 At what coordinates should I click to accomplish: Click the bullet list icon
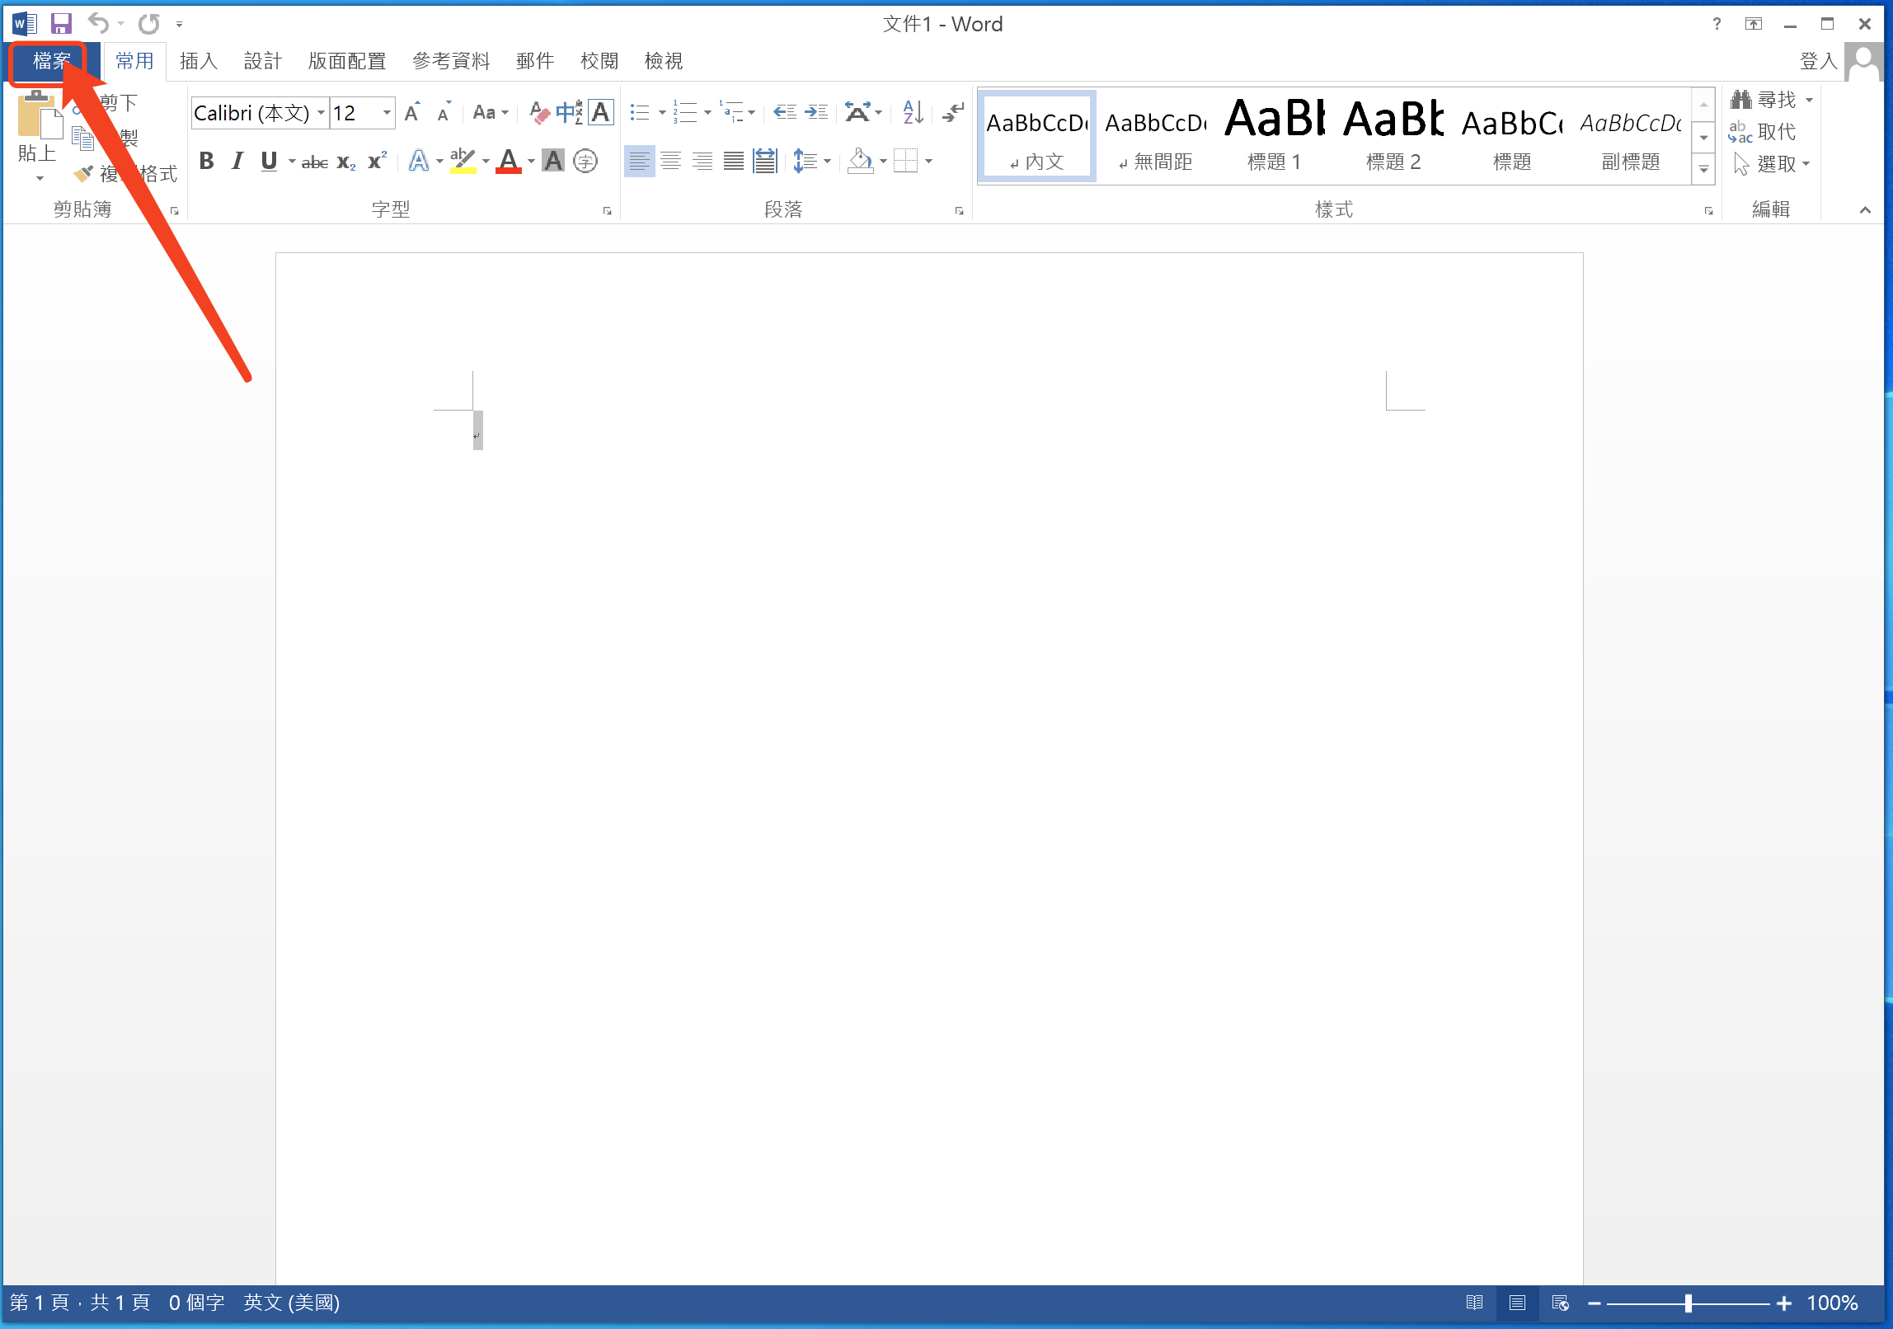point(640,112)
